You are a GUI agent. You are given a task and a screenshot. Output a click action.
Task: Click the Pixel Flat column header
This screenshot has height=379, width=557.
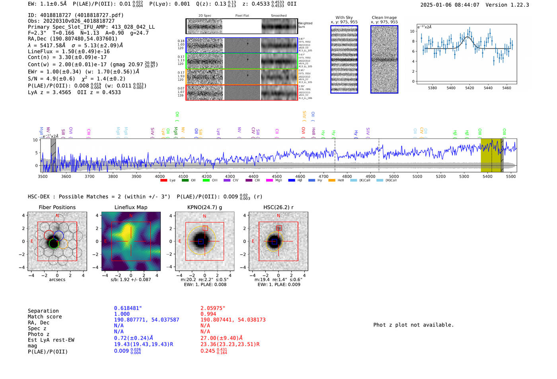tap(242, 16)
